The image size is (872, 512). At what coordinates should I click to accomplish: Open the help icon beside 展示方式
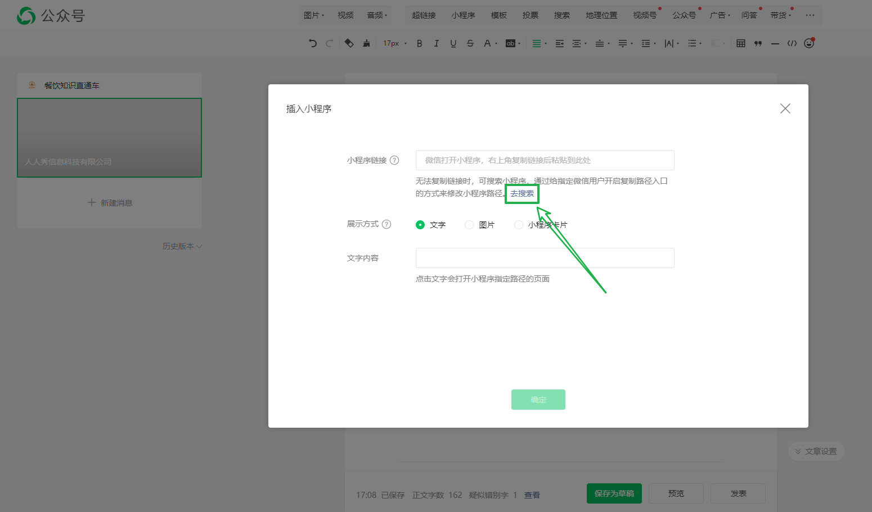coord(386,224)
